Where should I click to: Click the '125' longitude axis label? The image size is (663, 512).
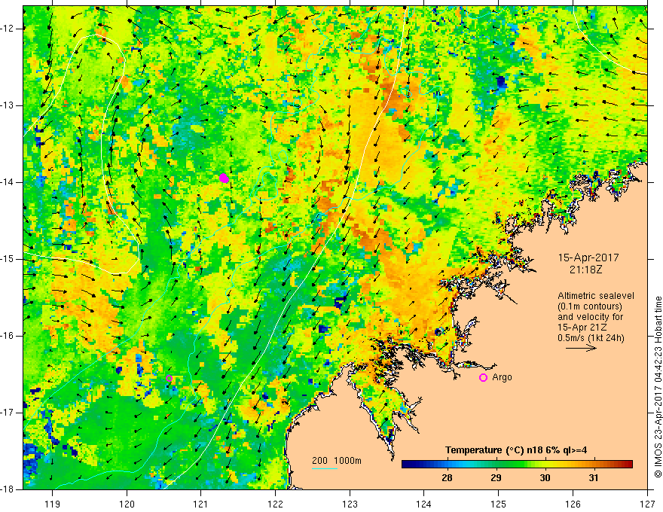(499, 504)
